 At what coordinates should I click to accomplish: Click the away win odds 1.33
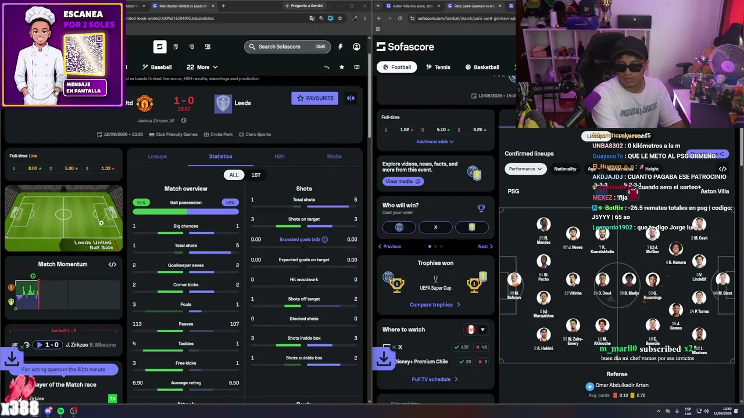(100, 168)
